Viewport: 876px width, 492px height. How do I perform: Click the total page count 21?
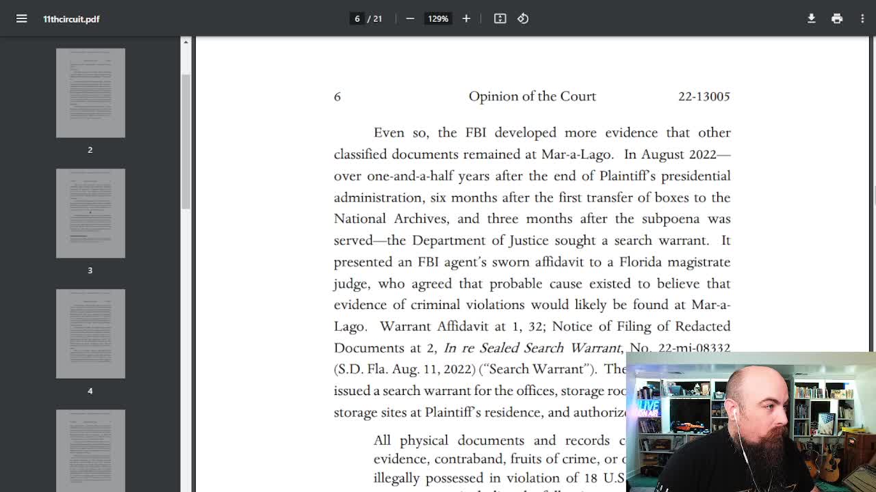(377, 18)
